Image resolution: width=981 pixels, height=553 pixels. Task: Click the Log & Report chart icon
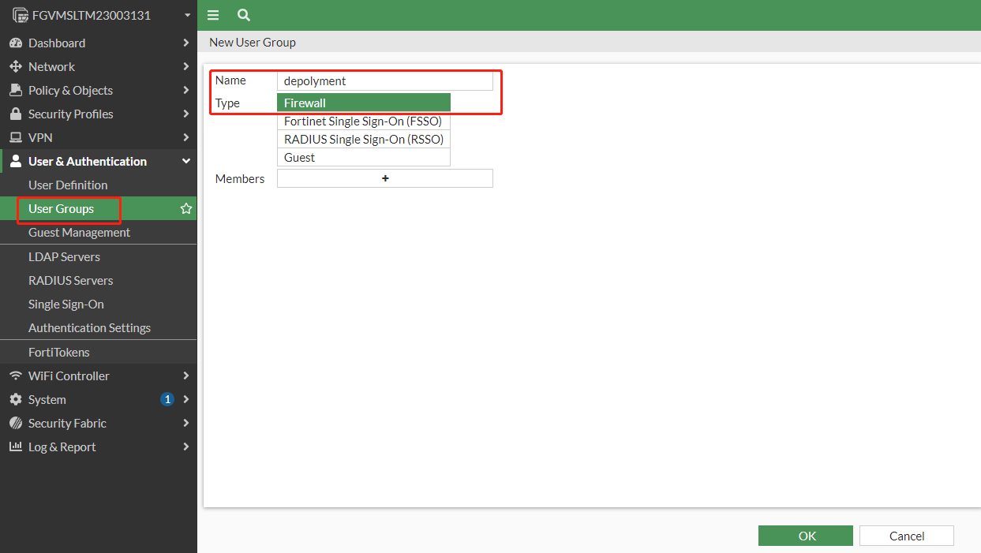[17, 447]
